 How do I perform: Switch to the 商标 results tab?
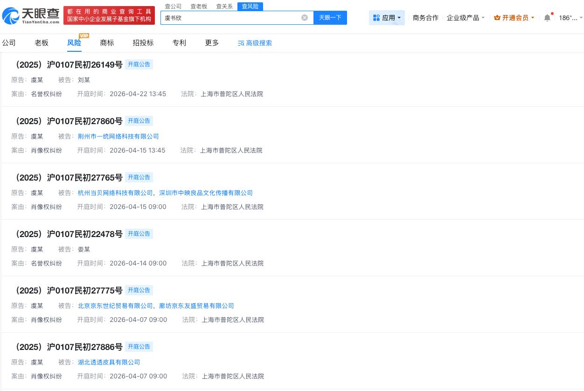107,42
